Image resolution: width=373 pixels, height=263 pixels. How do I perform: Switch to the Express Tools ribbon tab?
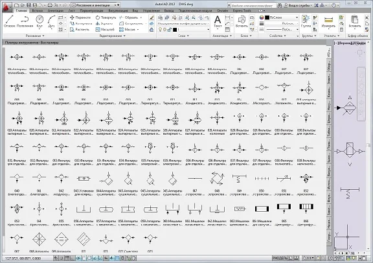click(x=242, y=10)
